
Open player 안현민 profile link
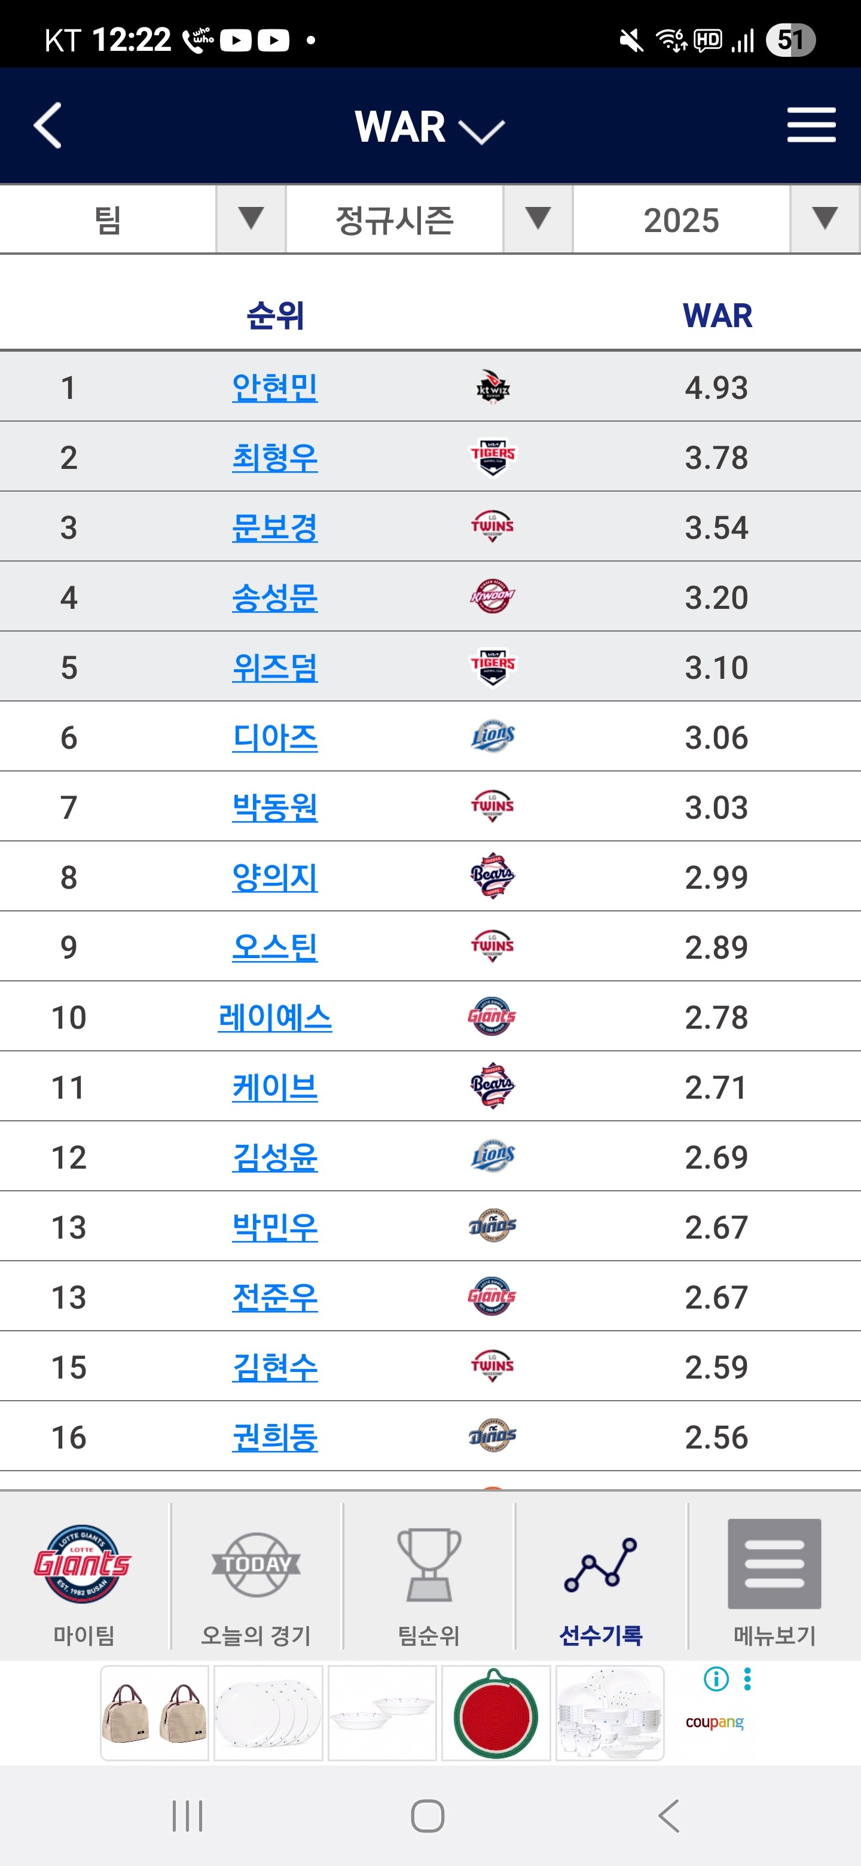coord(275,388)
